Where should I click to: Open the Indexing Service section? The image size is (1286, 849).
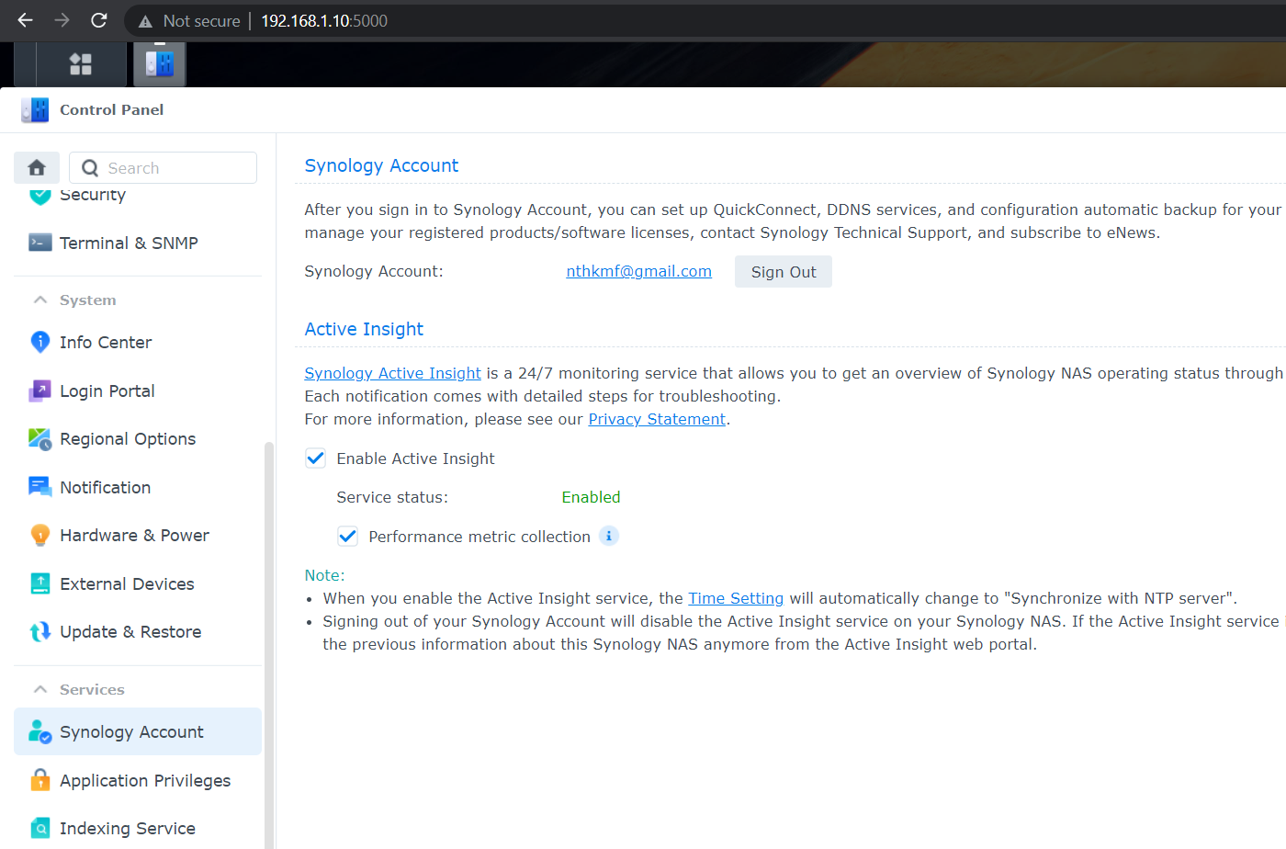pyautogui.click(x=127, y=828)
